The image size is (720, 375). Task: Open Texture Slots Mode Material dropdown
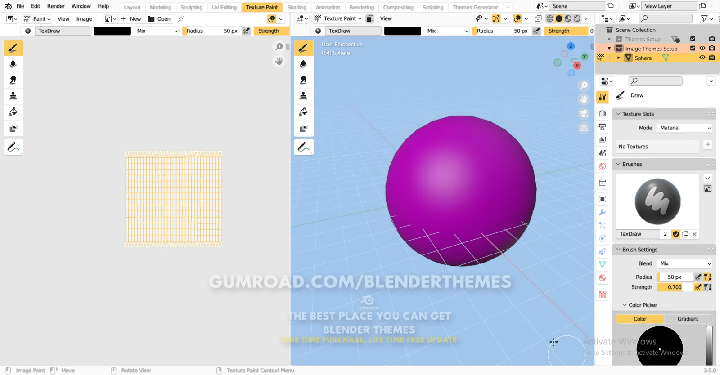[685, 128]
